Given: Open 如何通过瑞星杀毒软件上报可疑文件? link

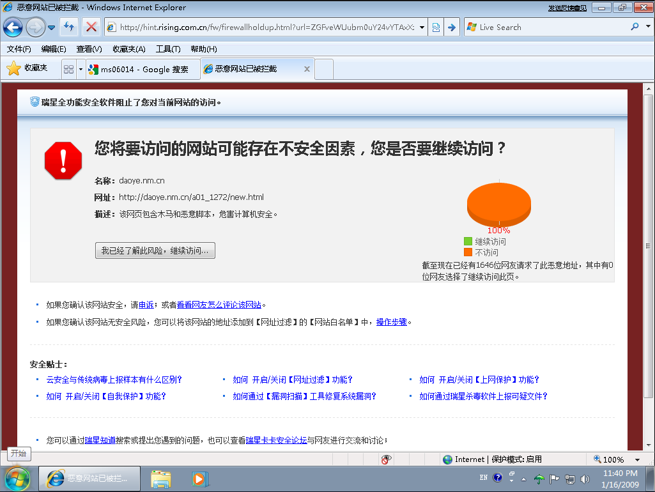Looking at the screenshot, I should point(483,396).
